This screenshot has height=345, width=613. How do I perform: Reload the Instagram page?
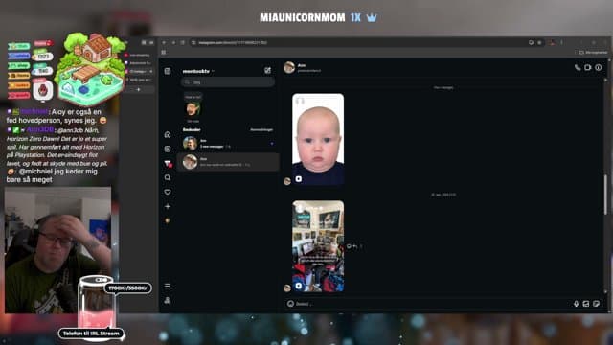(x=183, y=42)
